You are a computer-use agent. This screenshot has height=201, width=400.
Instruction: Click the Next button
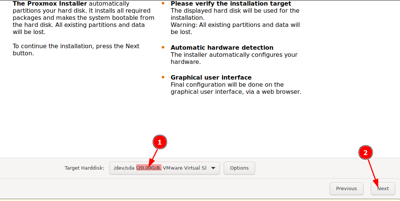coord(383,189)
